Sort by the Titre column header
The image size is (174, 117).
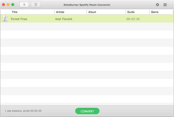point(14,12)
